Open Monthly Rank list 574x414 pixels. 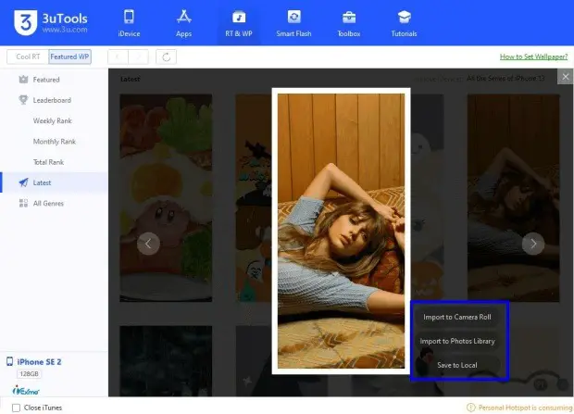point(54,142)
